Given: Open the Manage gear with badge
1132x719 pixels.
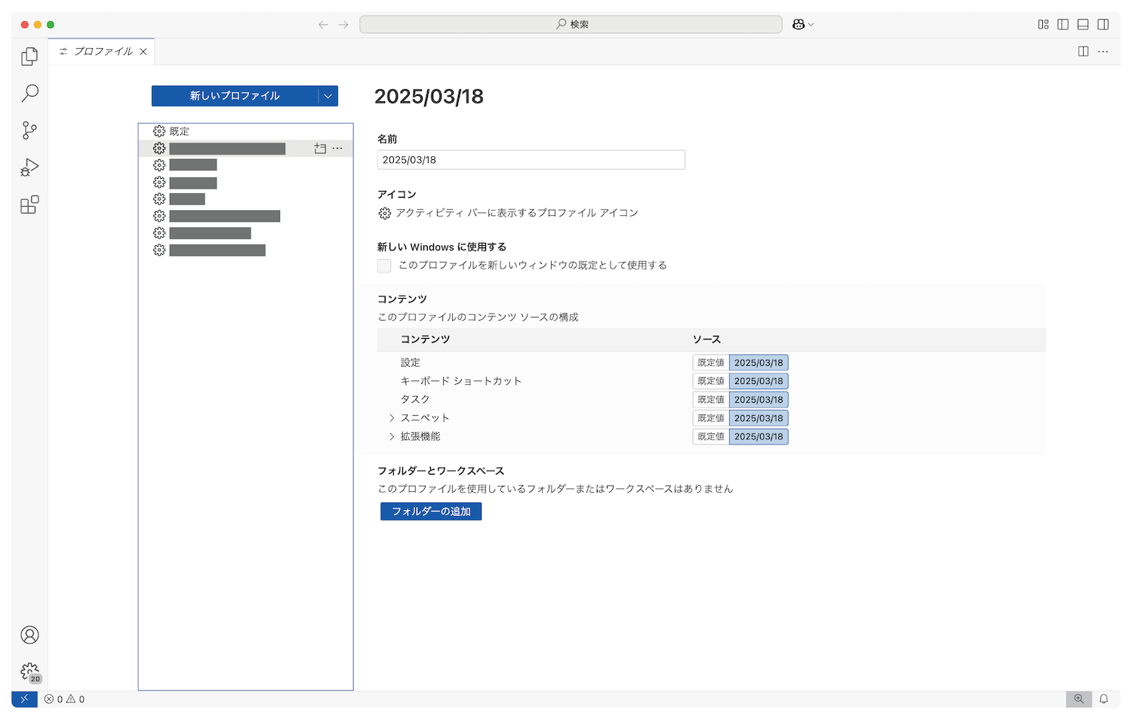Looking at the screenshot, I should 29,671.
